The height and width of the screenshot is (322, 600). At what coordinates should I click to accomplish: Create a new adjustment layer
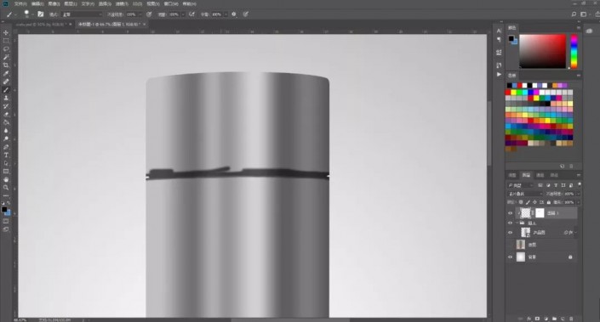coord(546,319)
